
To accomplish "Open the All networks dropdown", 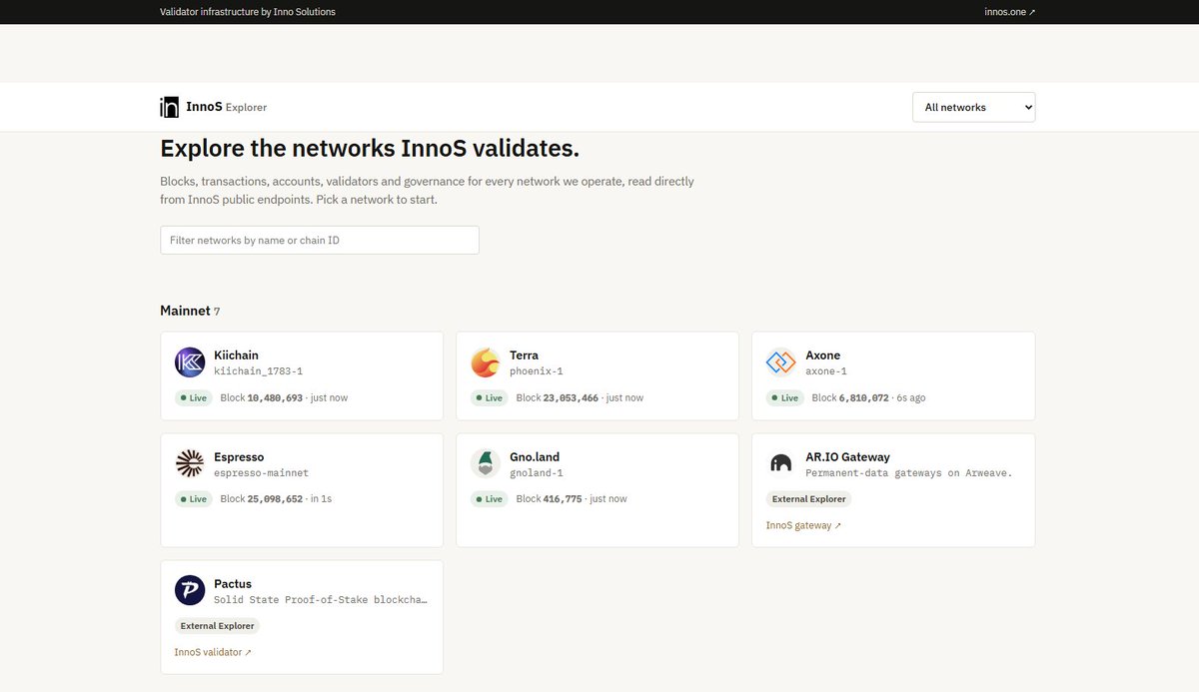I will point(974,107).
